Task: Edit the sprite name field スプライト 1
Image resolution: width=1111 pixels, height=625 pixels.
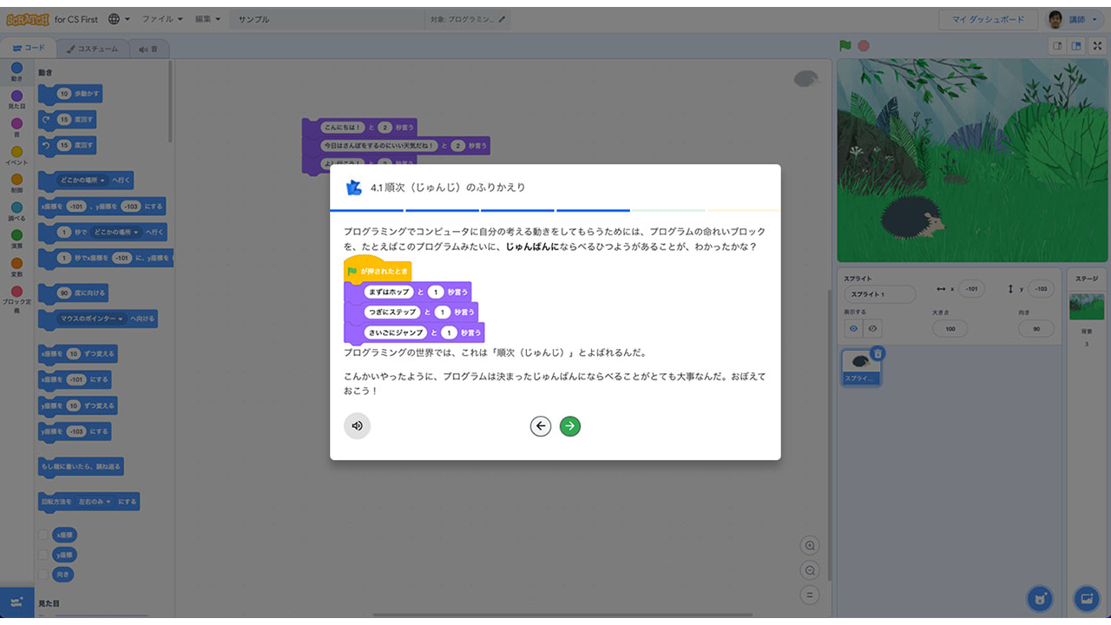Action: coord(879,294)
